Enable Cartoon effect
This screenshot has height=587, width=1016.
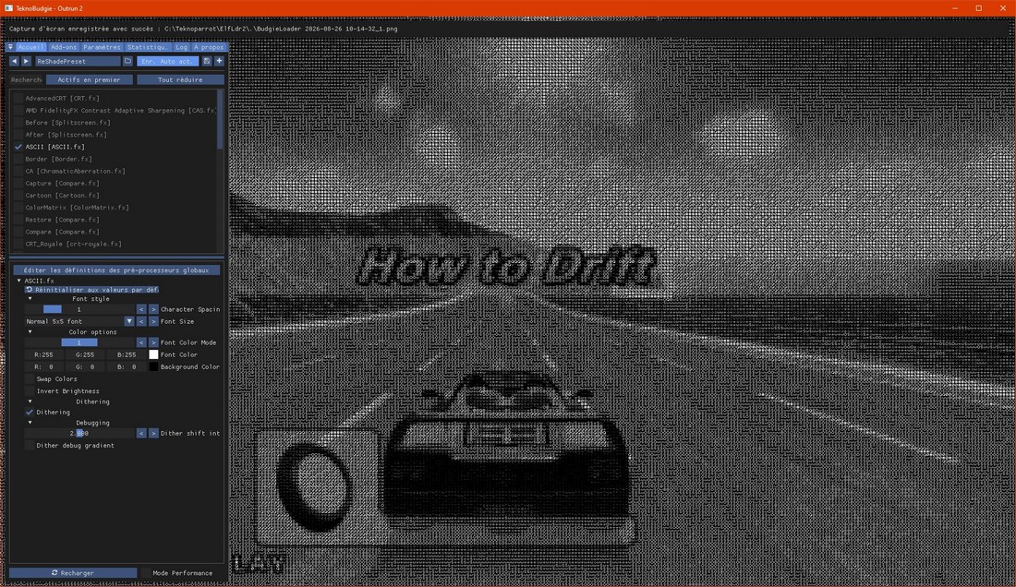pos(18,196)
